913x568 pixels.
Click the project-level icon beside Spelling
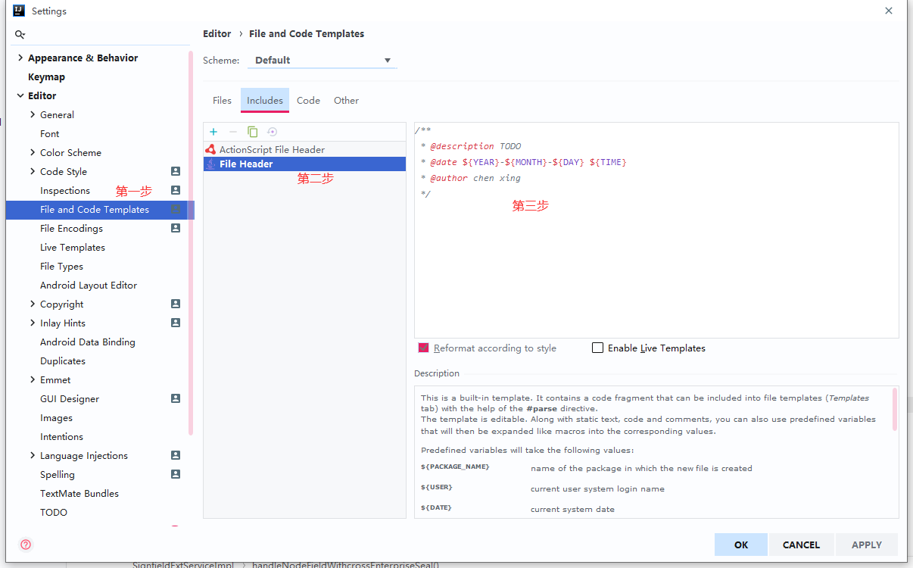pyautogui.click(x=176, y=474)
